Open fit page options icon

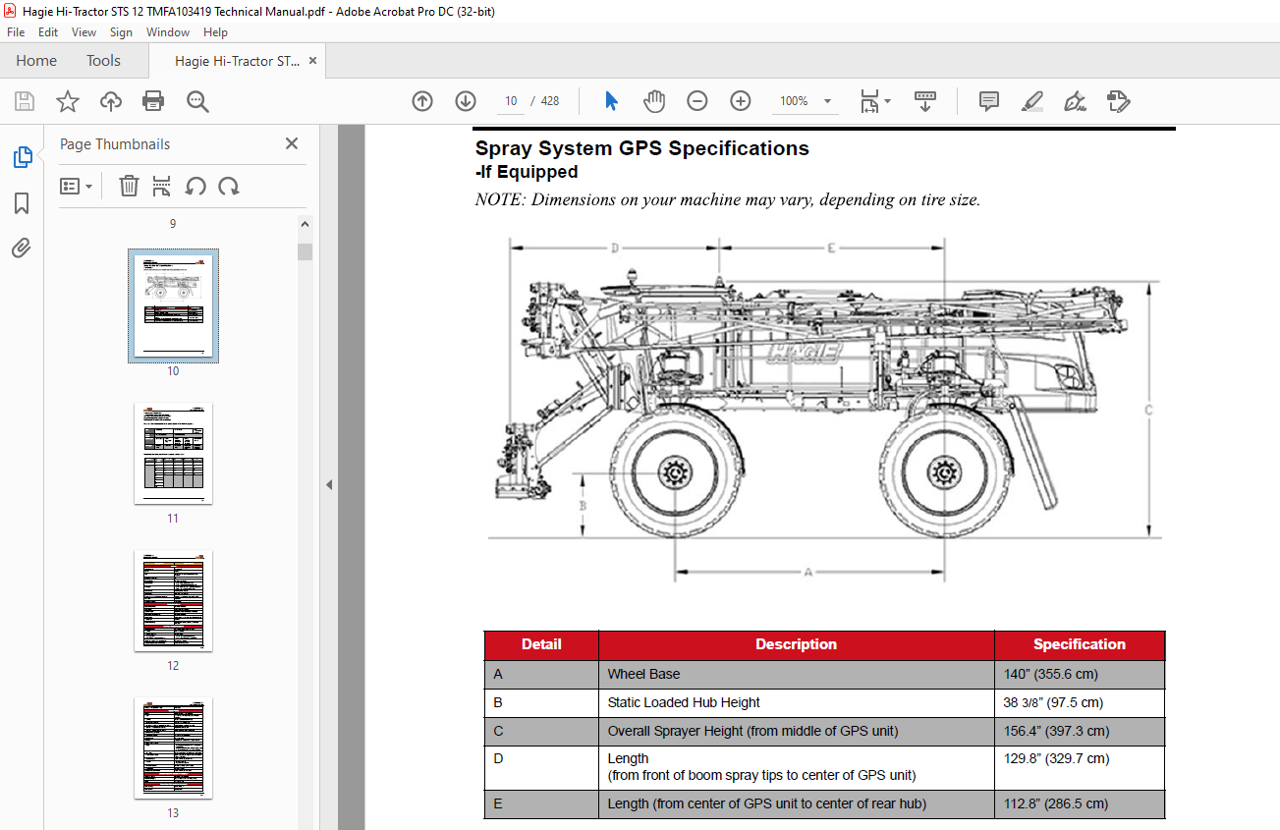tap(869, 101)
